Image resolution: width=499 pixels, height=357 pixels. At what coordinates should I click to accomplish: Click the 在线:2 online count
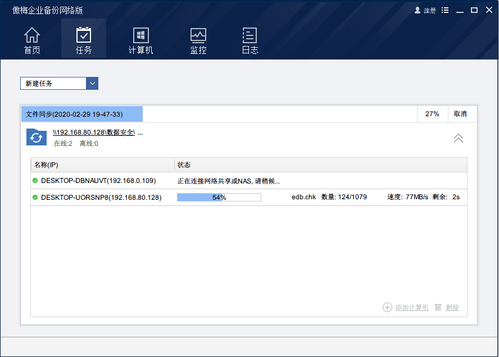pos(63,144)
